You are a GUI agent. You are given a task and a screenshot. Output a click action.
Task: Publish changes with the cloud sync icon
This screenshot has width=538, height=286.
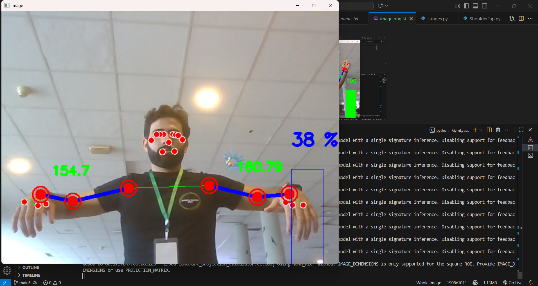tap(35, 283)
